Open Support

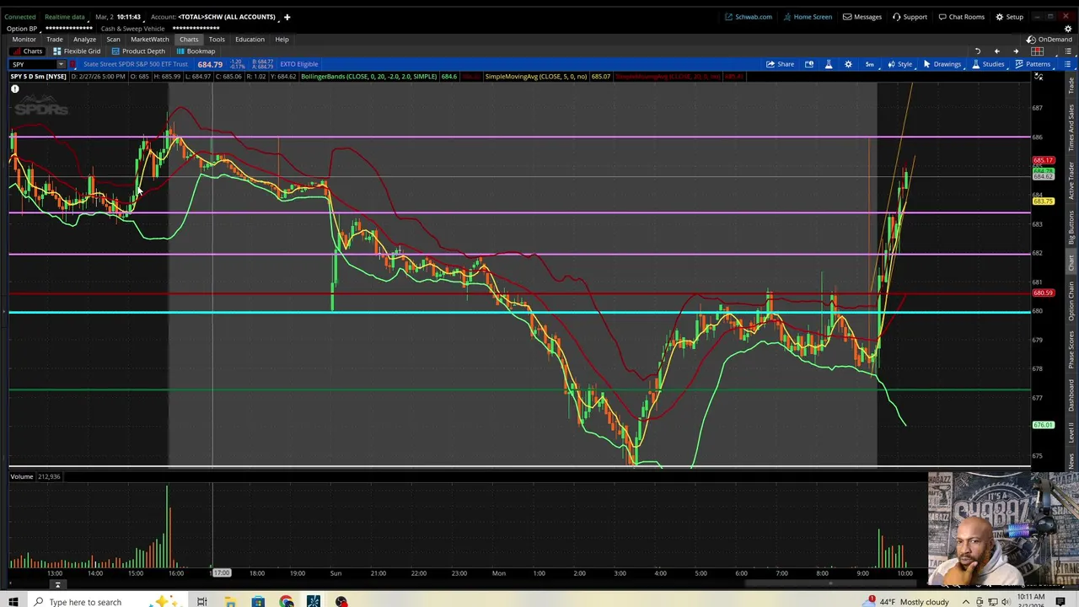910,17
